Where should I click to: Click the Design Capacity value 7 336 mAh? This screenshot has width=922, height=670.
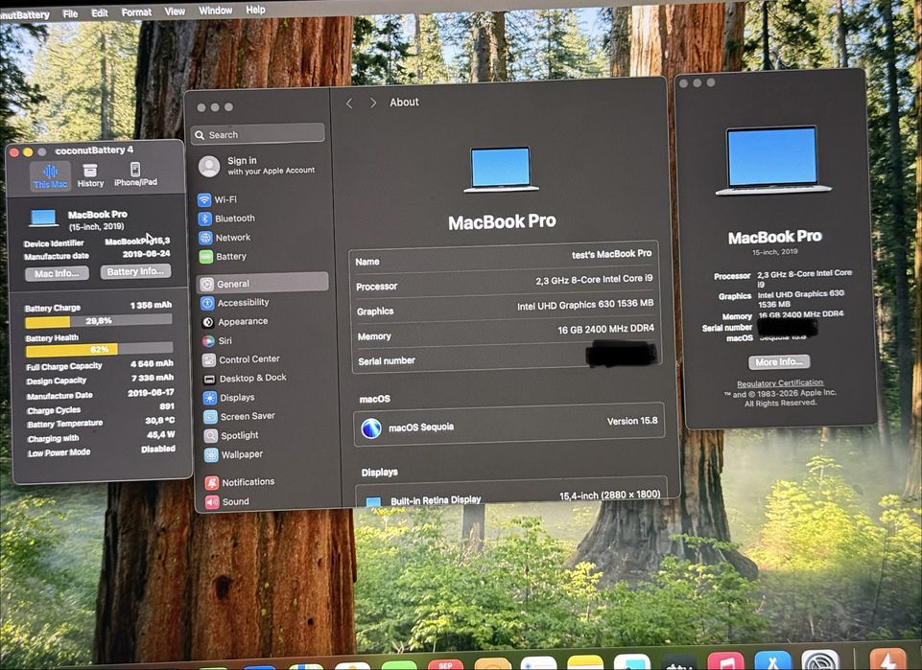tap(152, 378)
